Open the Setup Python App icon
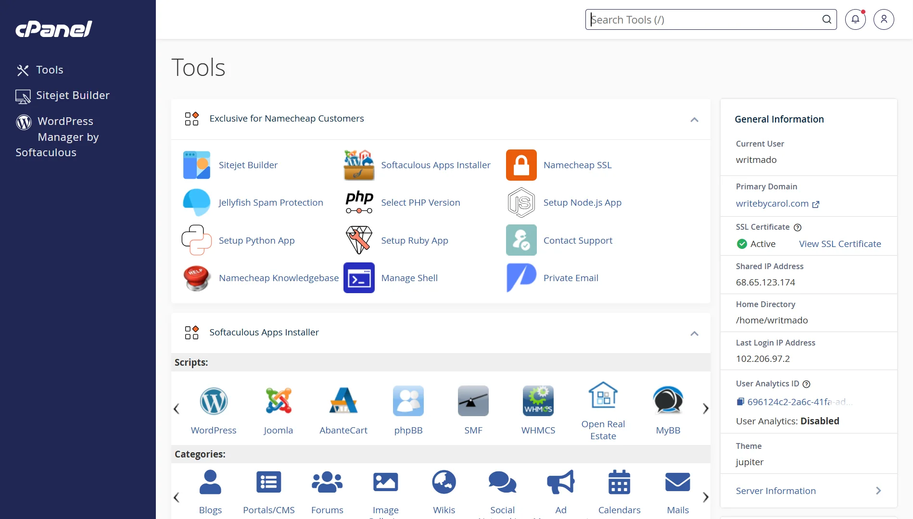 point(197,240)
